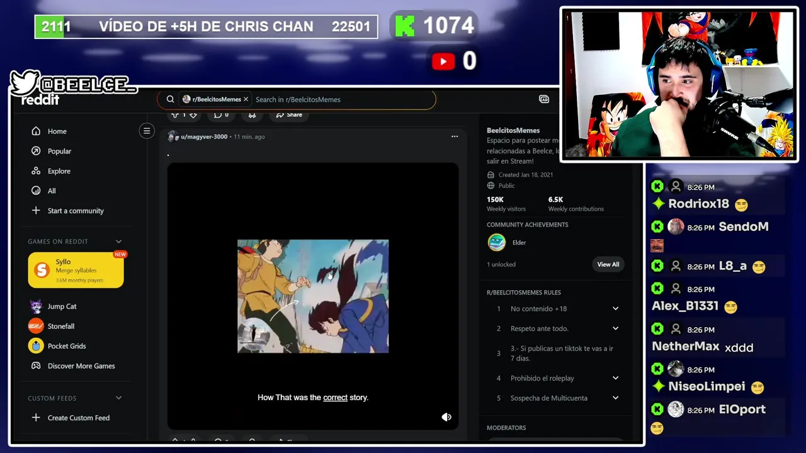Screen dimensions: 806x453
Task: Click chat username ElOport
Action: click(742, 409)
